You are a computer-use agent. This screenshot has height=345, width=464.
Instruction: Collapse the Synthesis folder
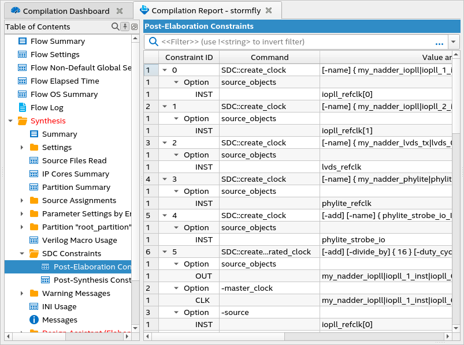point(10,121)
